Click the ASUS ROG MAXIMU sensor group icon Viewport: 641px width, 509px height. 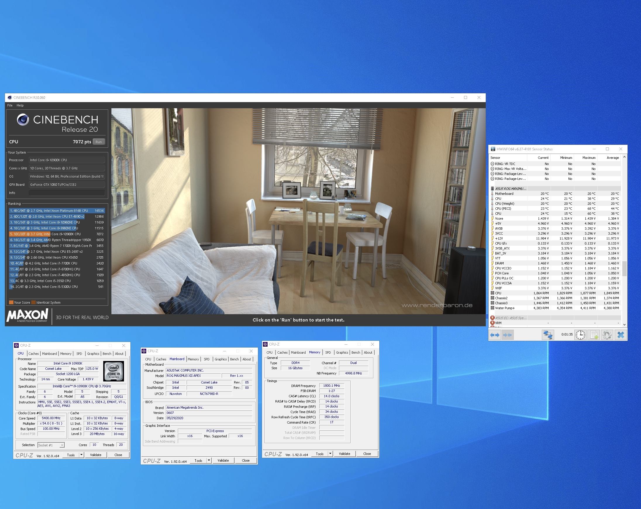[x=492, y=189]
